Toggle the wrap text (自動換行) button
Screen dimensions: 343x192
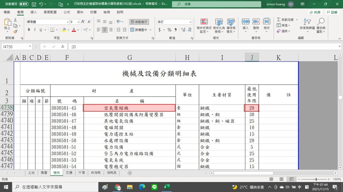pyautogui.click(x=139, y=22)
